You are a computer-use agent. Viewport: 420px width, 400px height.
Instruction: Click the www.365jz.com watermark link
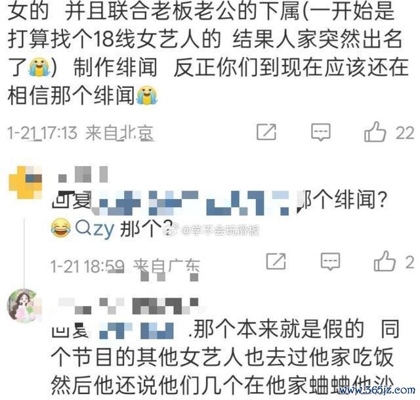377,389
